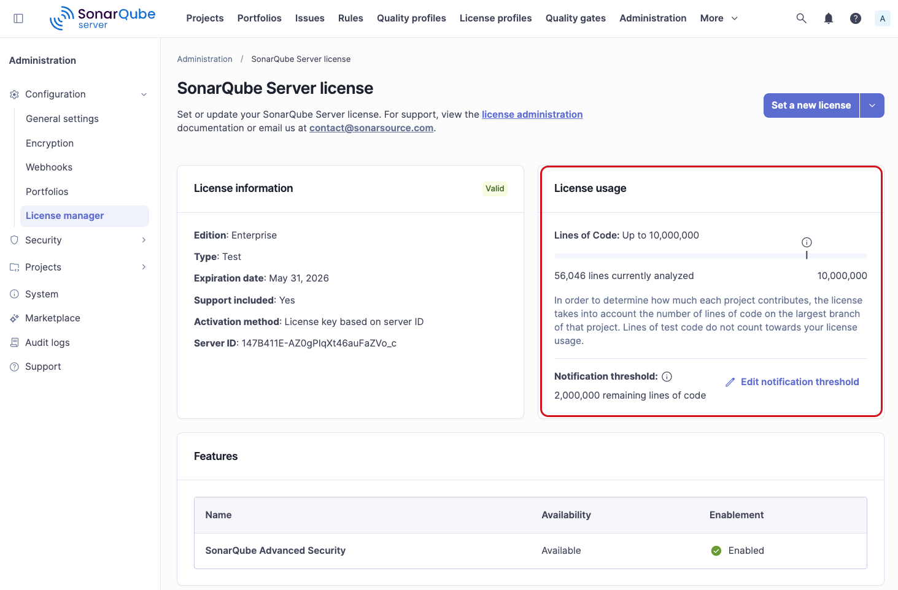Click the SonarQube Advanced Security row name
This screenshot has height=590, width=898.
pyautogui.click(x=276, y=551)
